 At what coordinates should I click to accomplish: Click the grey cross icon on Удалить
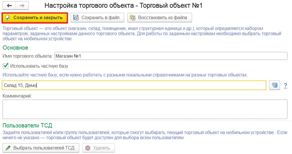[88, 148]
